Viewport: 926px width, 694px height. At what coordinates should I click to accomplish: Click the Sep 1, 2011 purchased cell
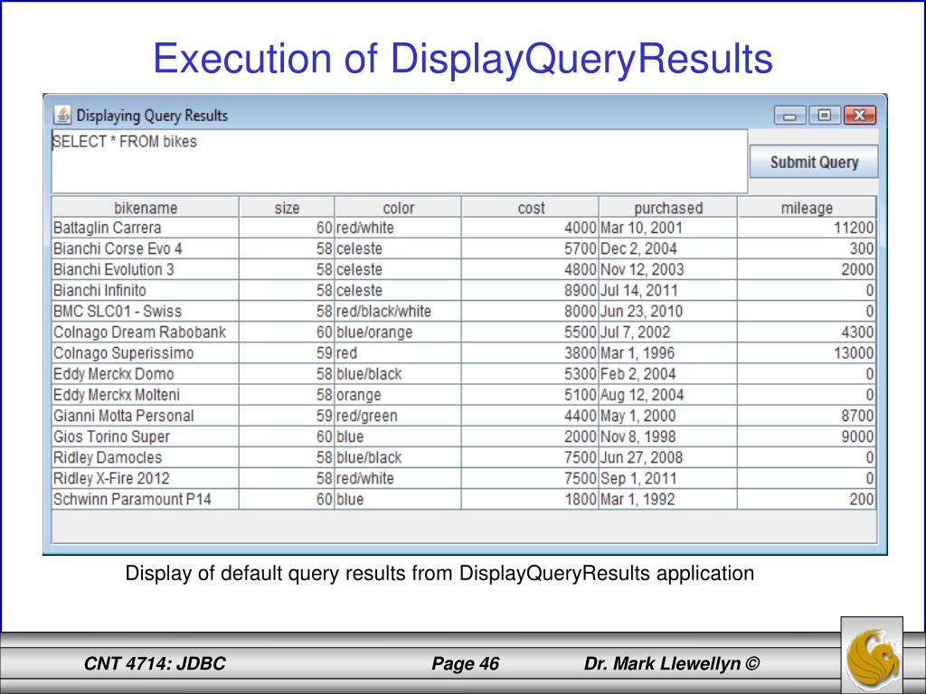pyautogui.click(x=668, y=478)
